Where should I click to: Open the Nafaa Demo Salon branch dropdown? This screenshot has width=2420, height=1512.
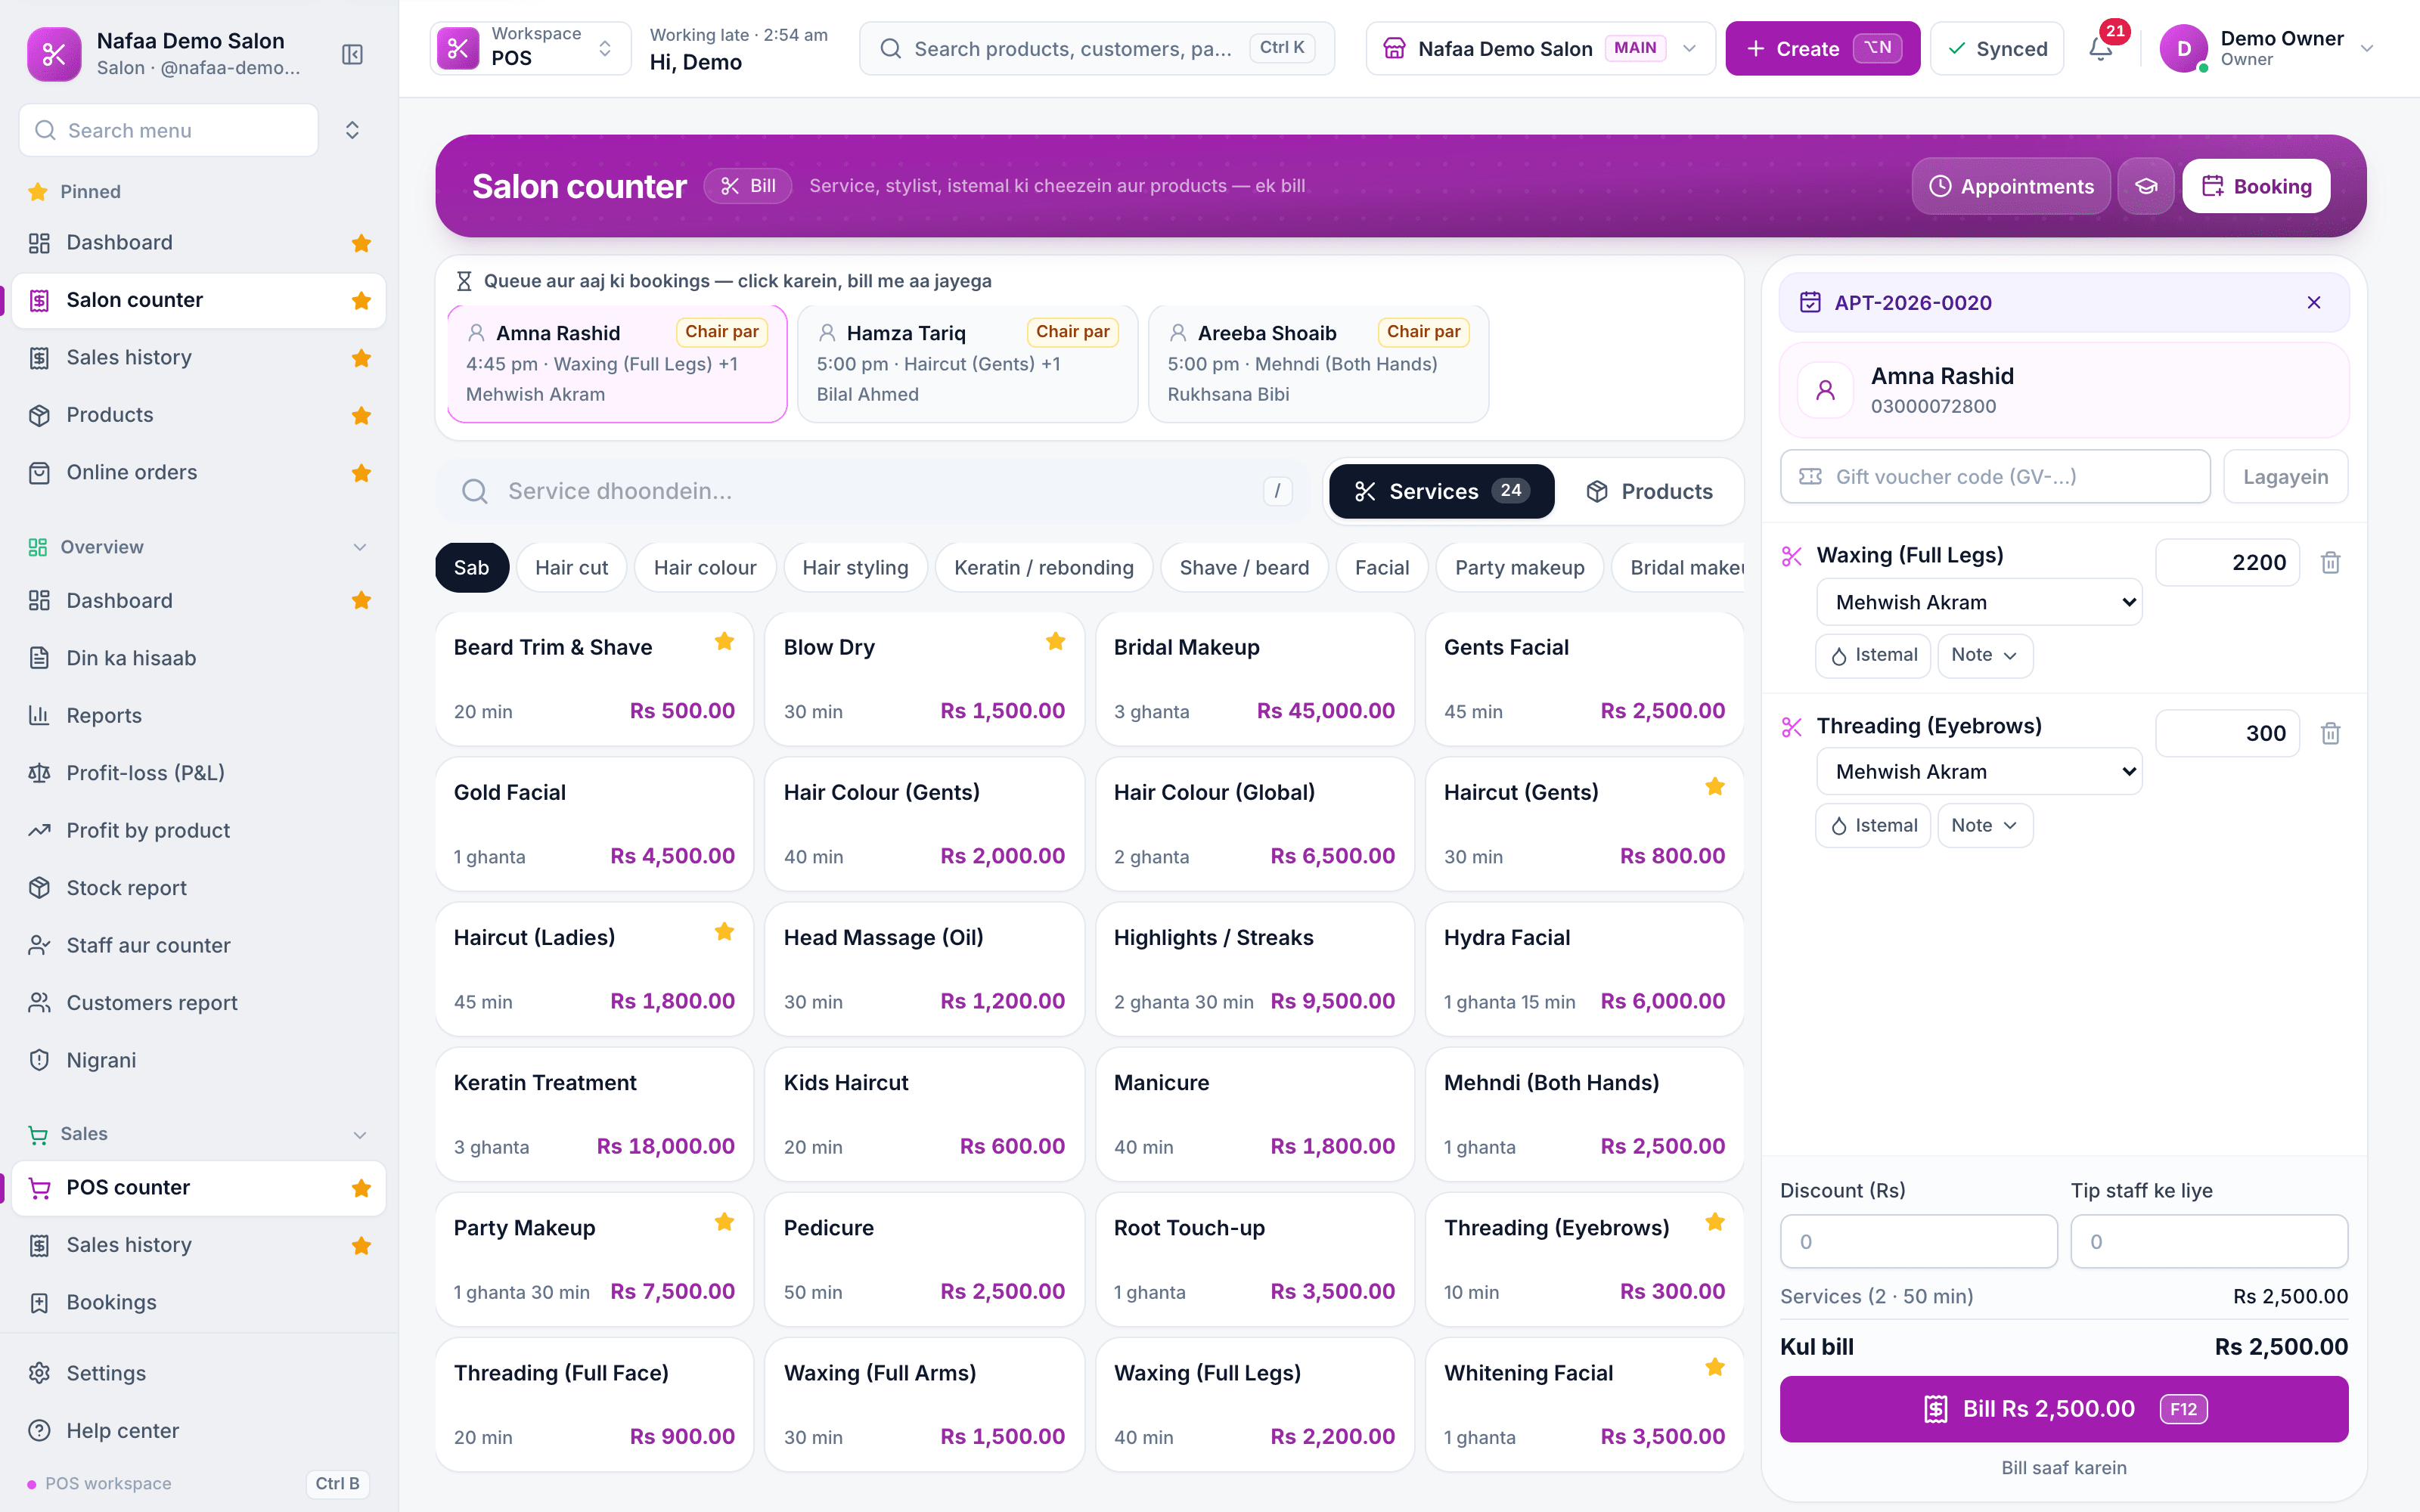point(1540,48)
